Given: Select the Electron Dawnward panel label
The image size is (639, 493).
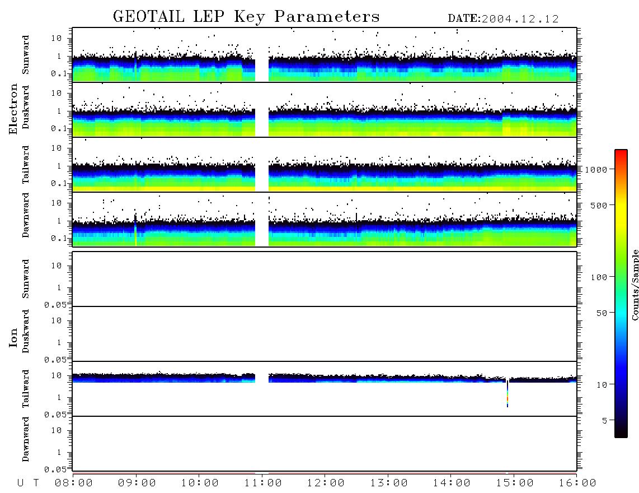Looking at the screenshot, I should [26, 215].
